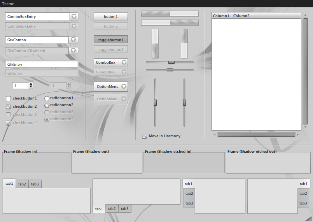Viewport: 313px width, 222px height.
Task: Open the GtkCombo dropdown arrow
Action: 73,40
